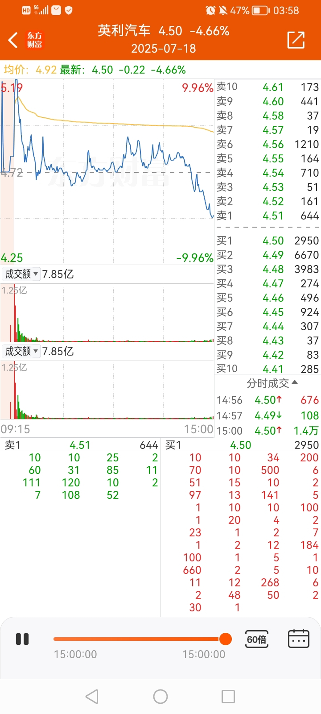Tap the 500 order in 买1 queue

270,470
